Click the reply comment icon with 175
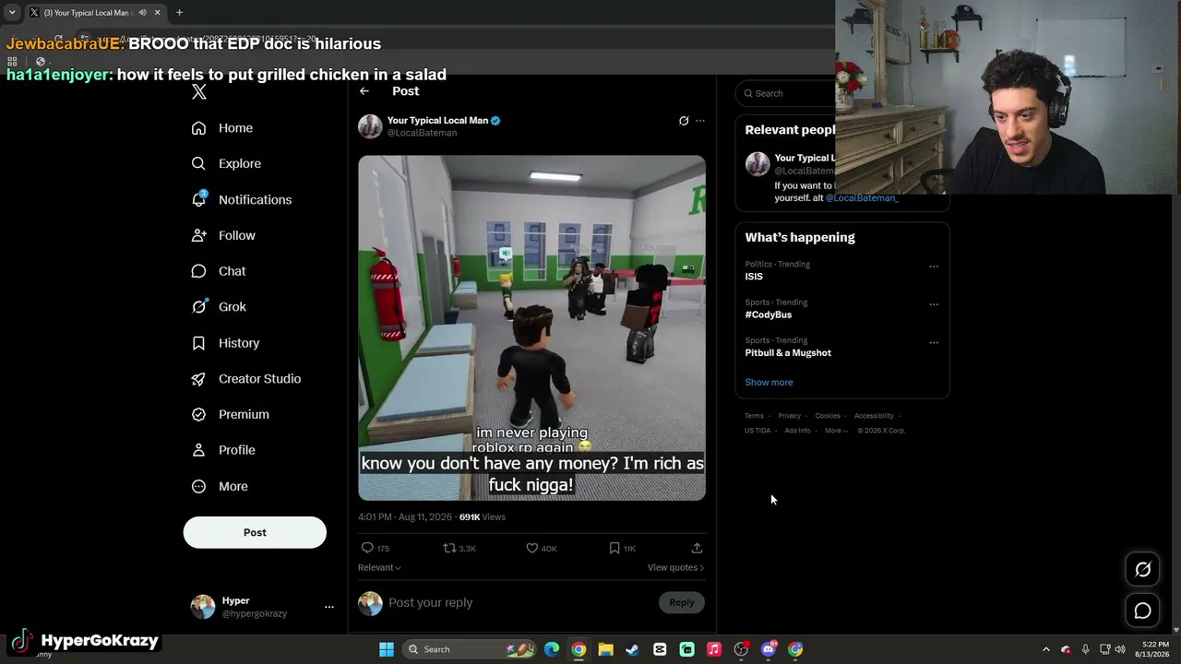The height and width of the screenshot is (664, 1181). click(367, 548)
